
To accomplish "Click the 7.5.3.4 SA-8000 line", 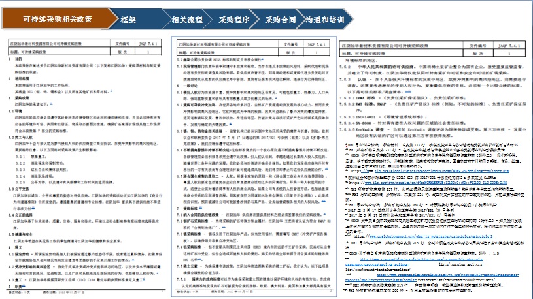I will pos(403,123).
